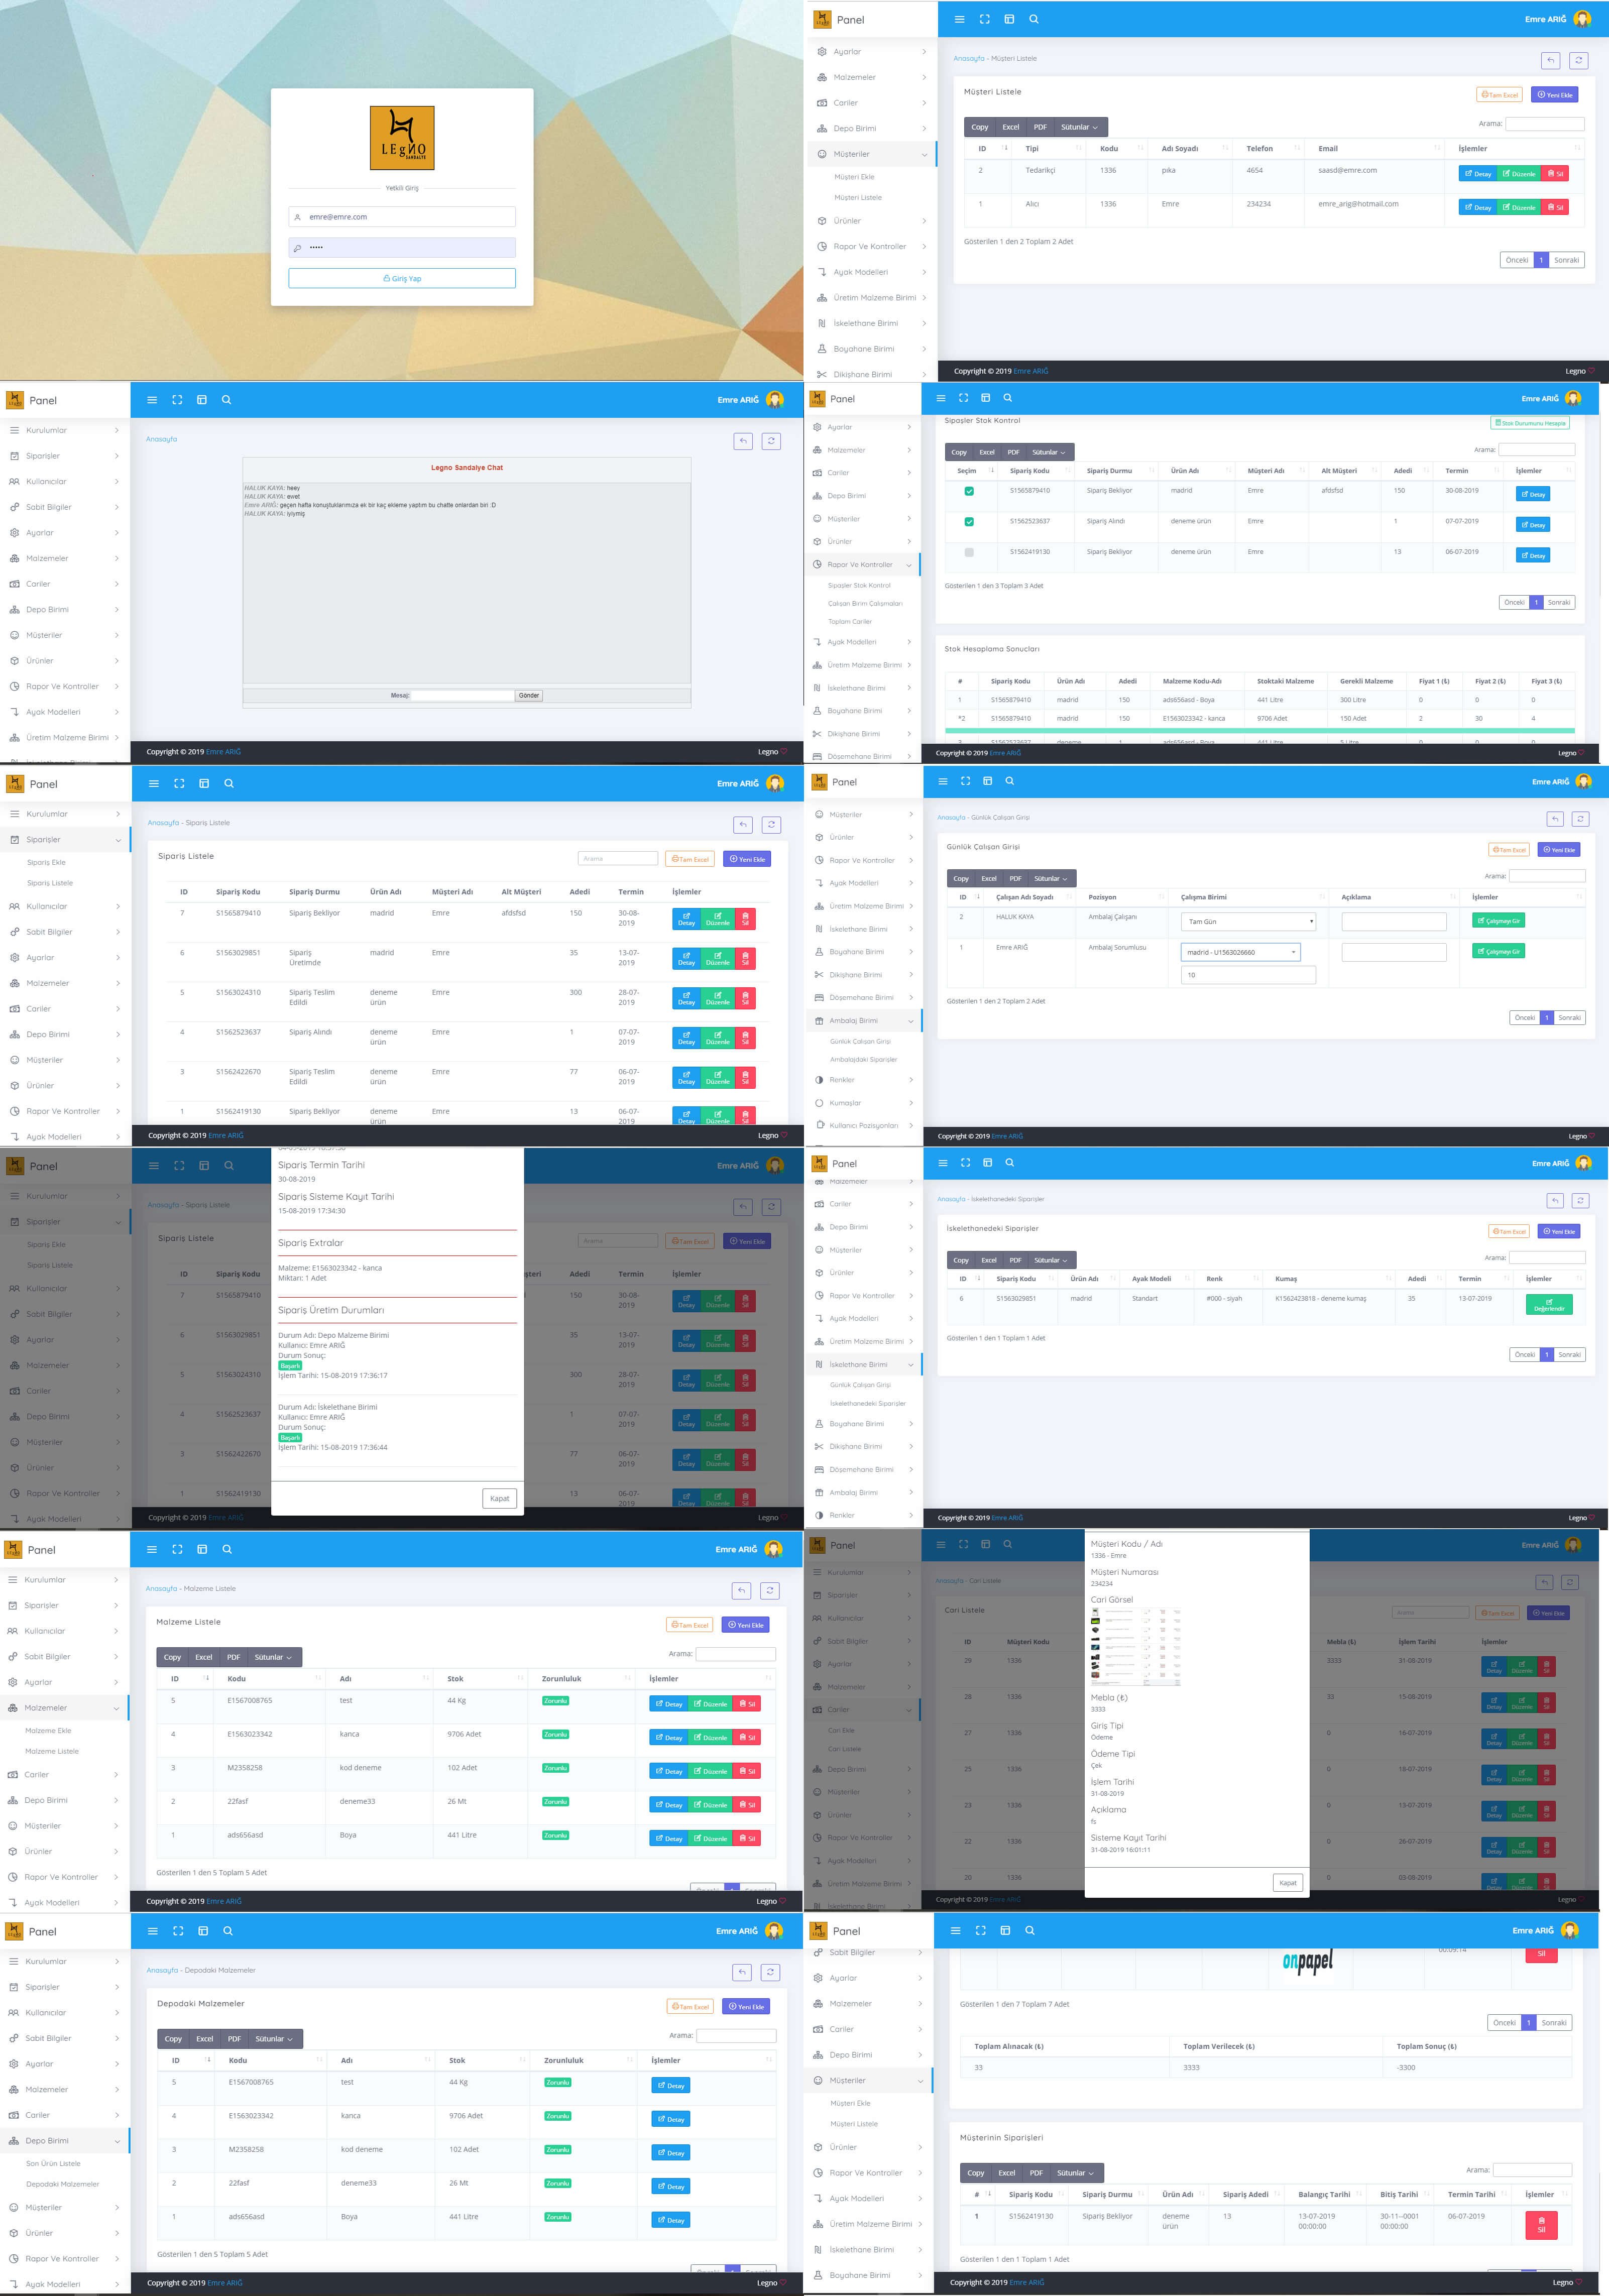1609x2296 pixels.
Task: Open Detay for order S1562419130 in Stok Kontrol
Action: click(x=1533, y=555)
